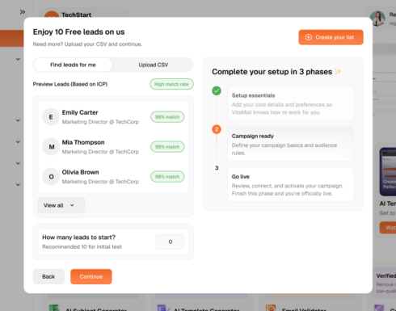Click the plus icon in Create your list
The width and height of the screenshot is (396, 311).
(309, 37)
